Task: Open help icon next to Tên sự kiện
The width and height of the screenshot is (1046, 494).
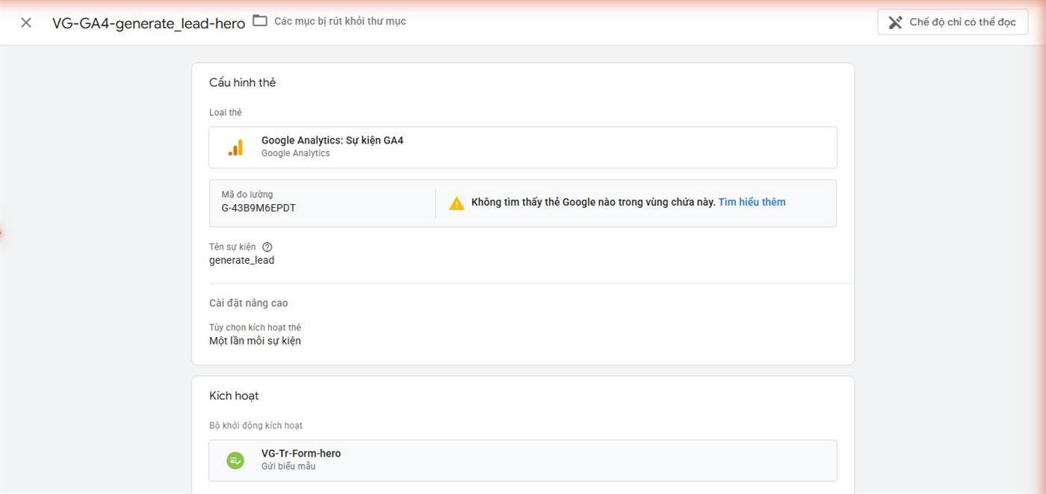Action: (267, 247)
